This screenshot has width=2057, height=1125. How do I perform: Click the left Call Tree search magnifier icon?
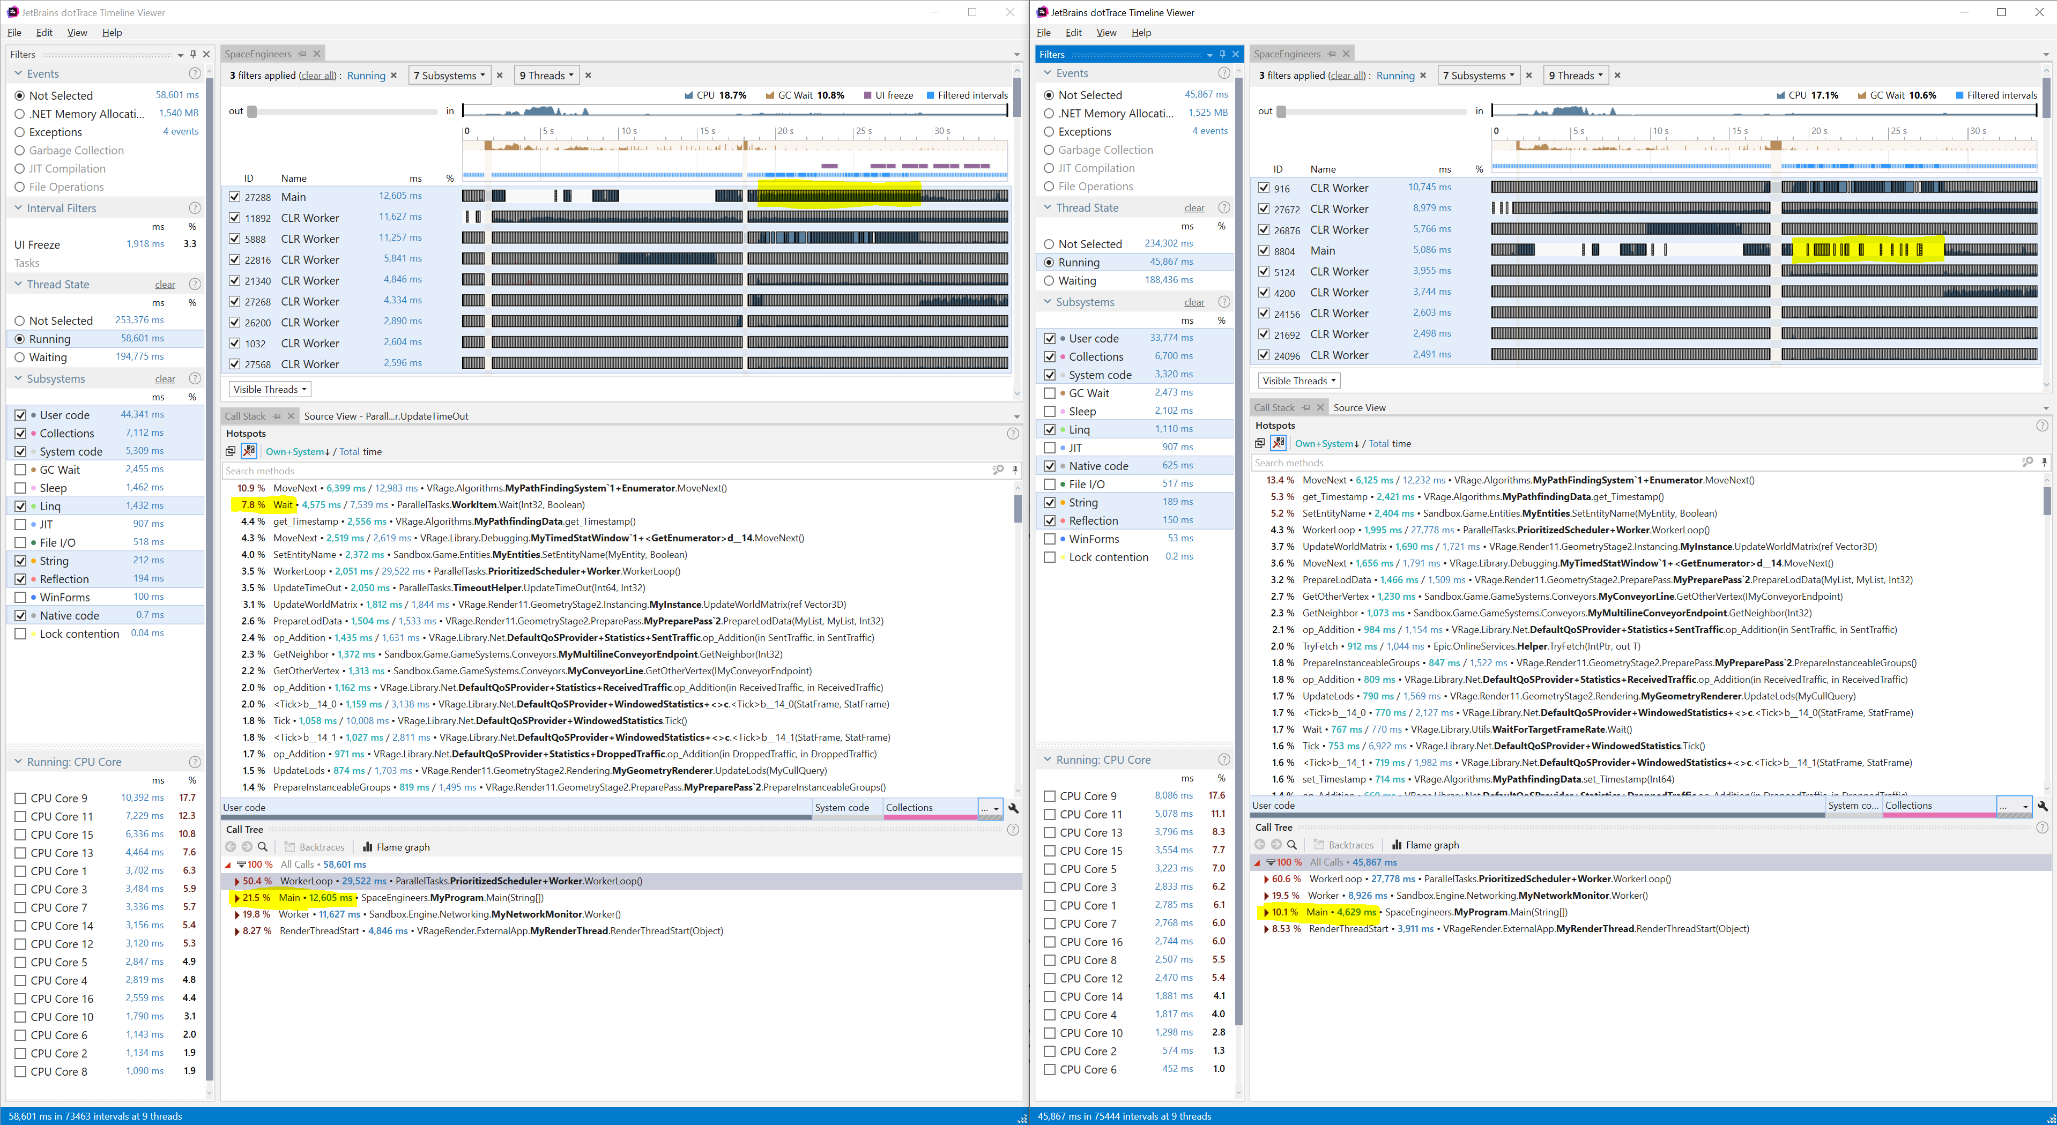click(263, 847)
